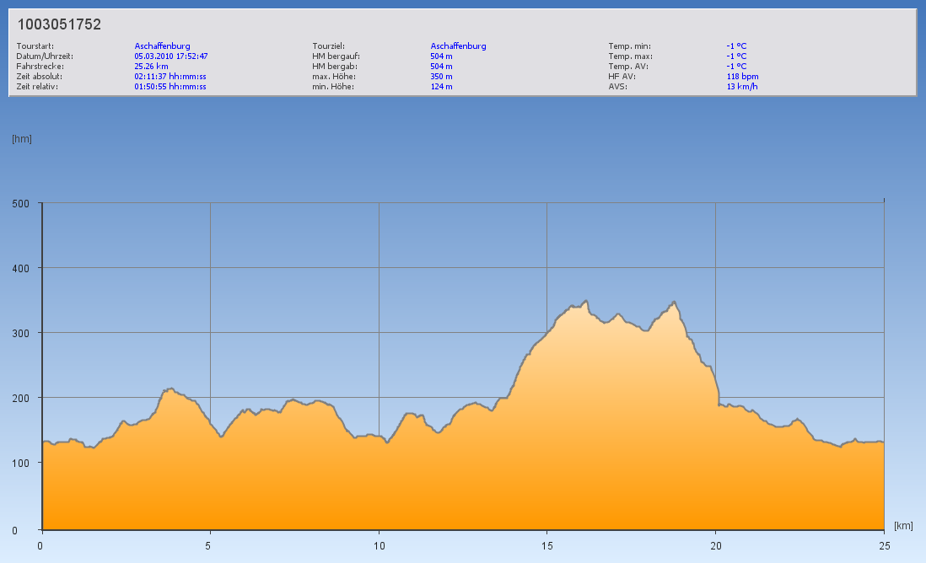The height and width of the screenshot is (563, 926).
Task: Click the [km] x-axis unit label
Action: (903, 525)
